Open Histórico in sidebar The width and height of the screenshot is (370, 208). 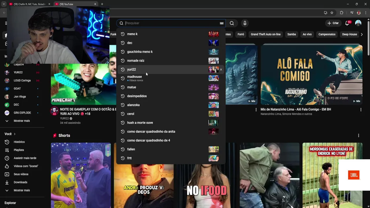[x=22, y=142]
